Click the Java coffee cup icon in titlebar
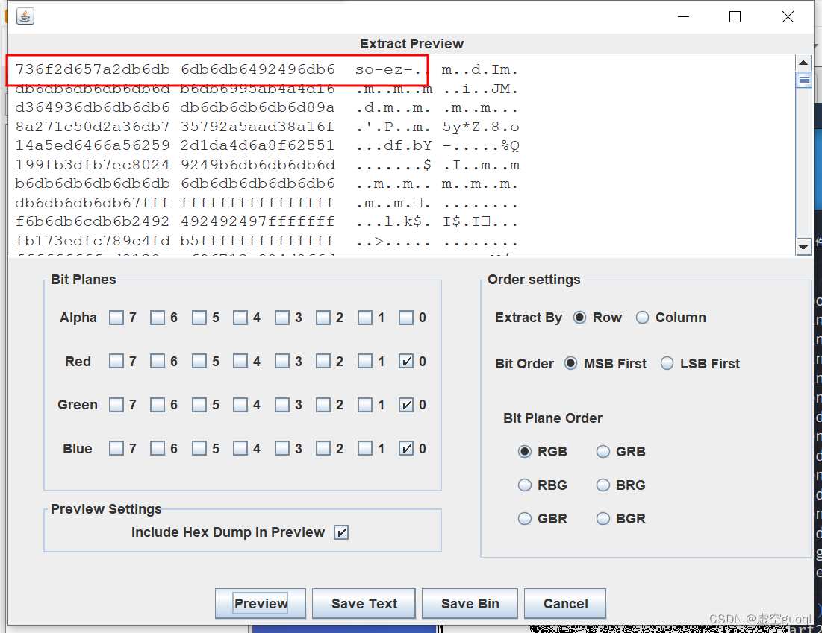 tap(25, 16)
